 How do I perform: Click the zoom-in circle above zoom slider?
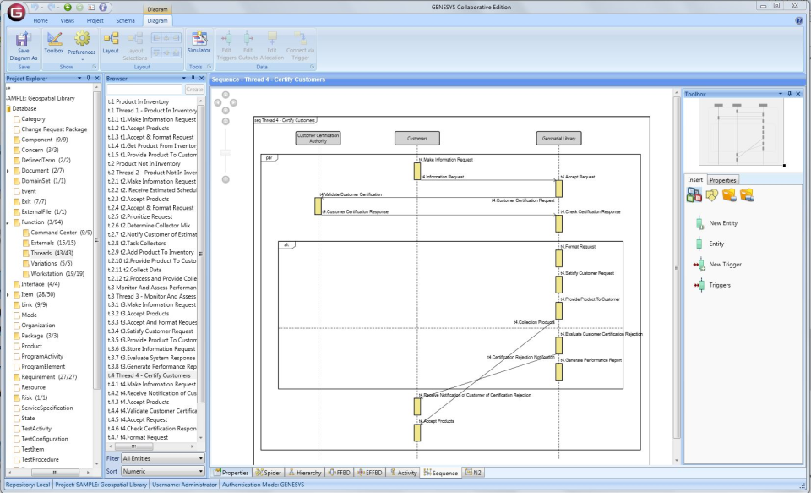pyautogui.click(x=226, y=121)
